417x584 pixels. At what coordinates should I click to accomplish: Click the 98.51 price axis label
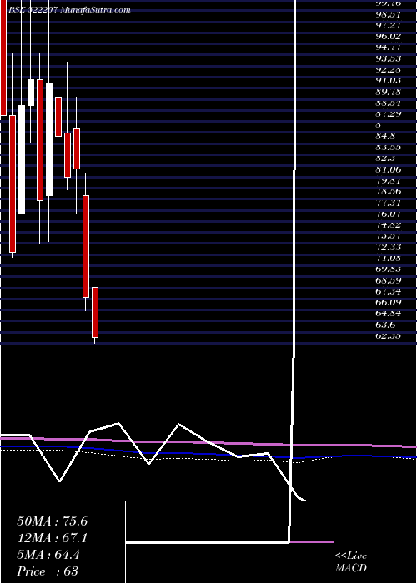(389, 14)
